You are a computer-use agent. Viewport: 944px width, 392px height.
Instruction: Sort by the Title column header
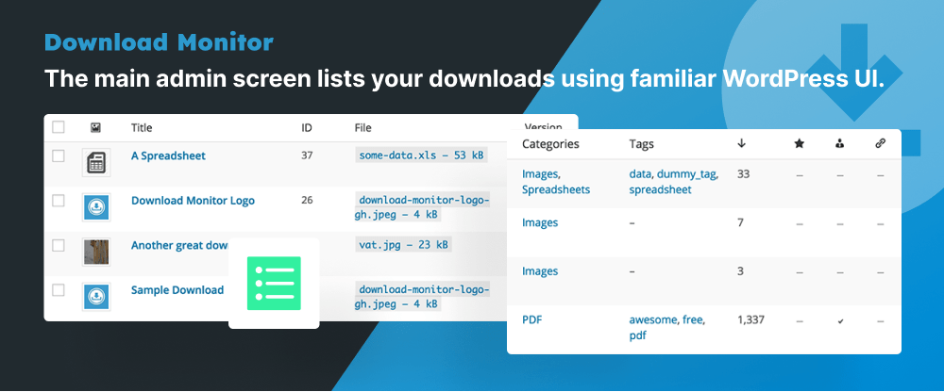(142, 127)
